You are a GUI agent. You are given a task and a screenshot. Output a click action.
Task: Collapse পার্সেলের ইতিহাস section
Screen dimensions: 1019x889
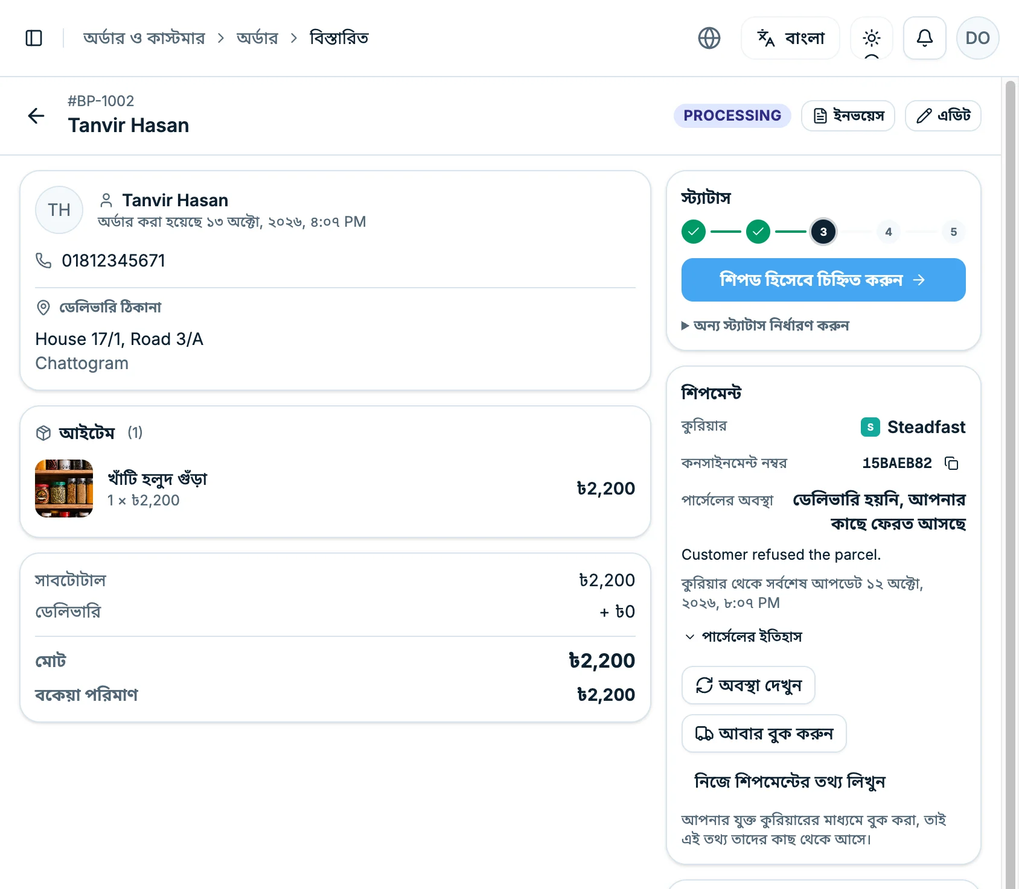[744, 637]
